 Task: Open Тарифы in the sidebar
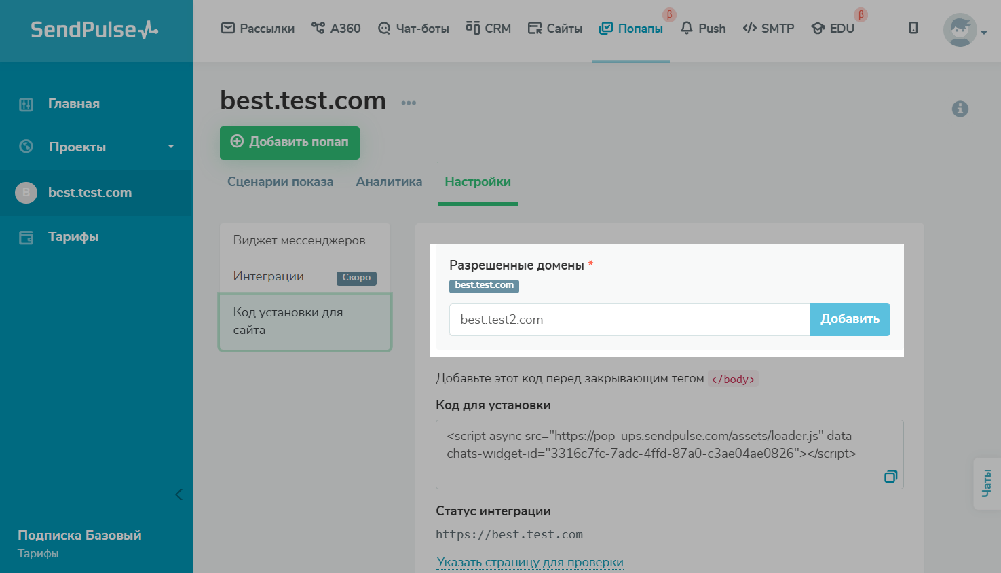(x=73, y=237)
